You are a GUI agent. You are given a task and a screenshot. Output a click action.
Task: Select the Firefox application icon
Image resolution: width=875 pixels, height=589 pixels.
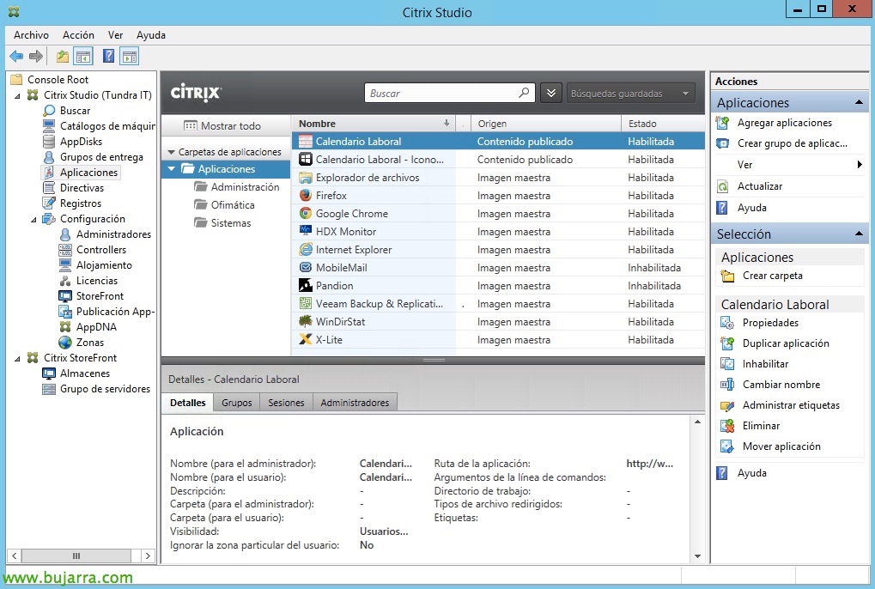[306, 196]
